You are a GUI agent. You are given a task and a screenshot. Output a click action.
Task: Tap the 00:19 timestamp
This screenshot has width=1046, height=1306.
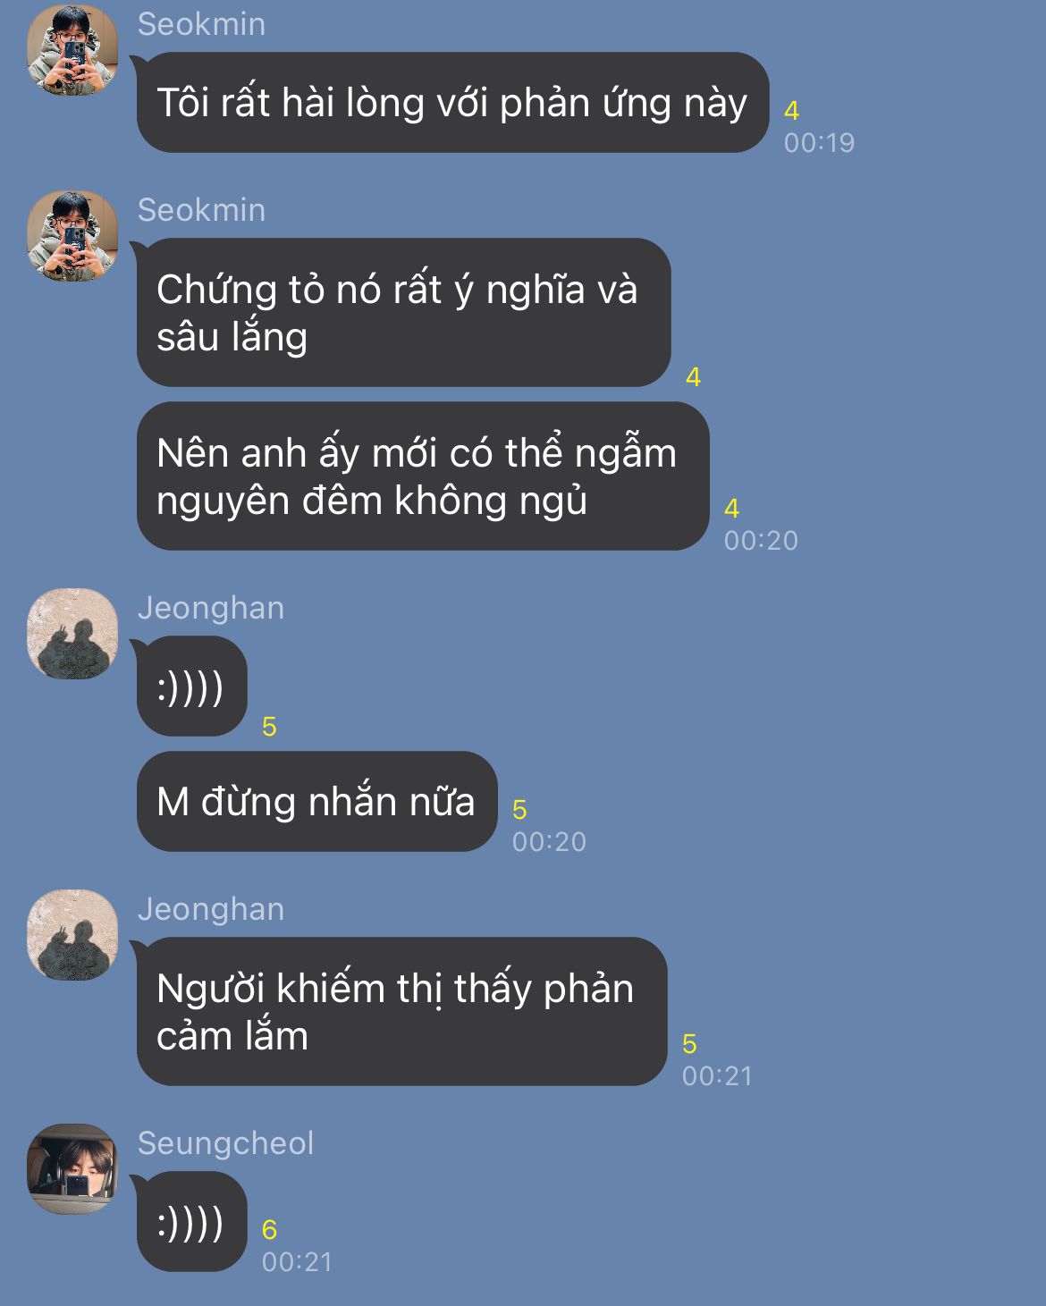[x=819, y=143]
